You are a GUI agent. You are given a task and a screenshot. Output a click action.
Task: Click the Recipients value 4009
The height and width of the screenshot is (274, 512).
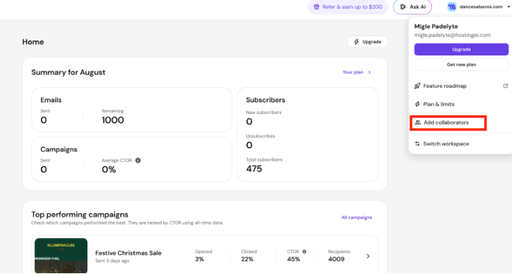click(336, 259)
